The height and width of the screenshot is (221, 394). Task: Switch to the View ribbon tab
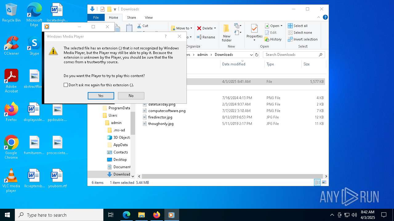tap(149, 17)
